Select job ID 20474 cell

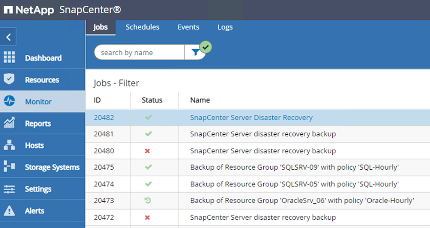103,184
